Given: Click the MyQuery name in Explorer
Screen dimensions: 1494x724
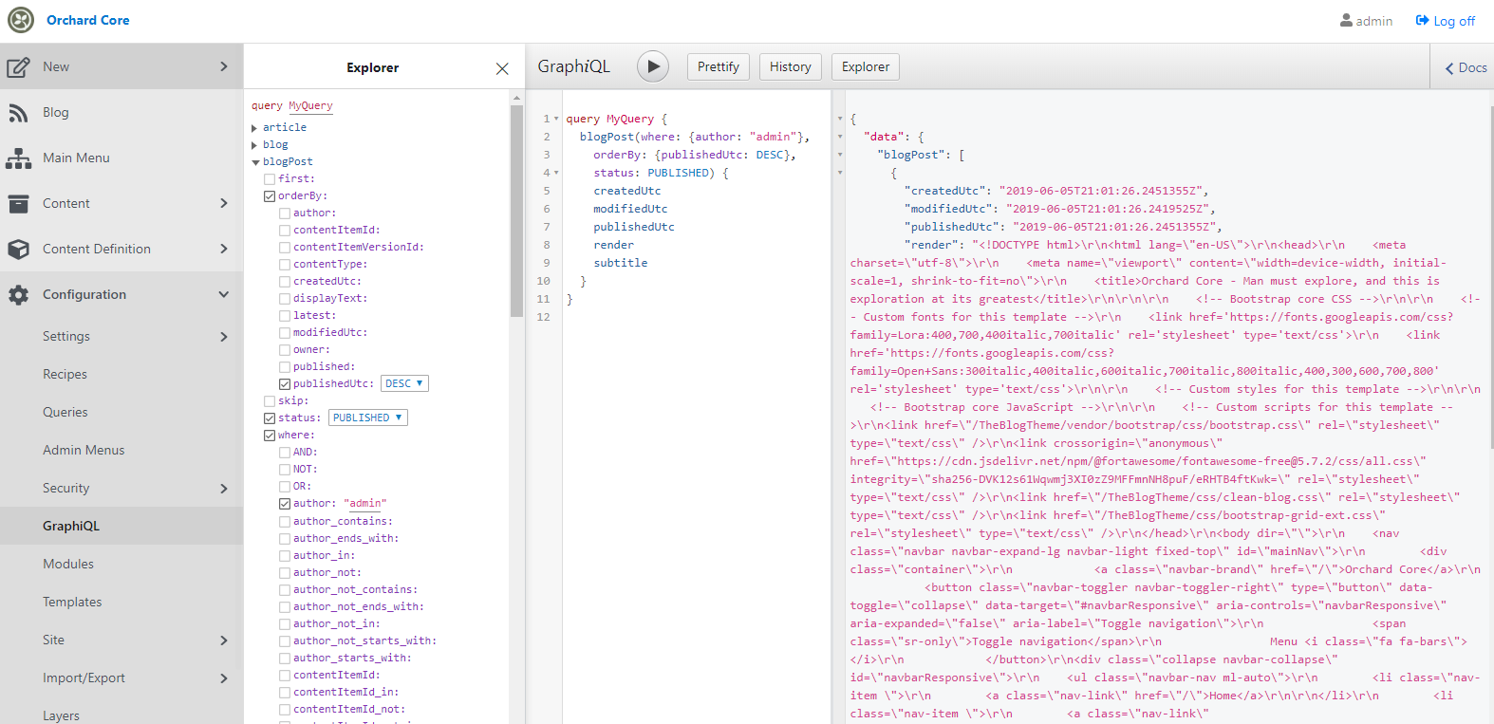Looking at the screenshot, I should [310, 106].
